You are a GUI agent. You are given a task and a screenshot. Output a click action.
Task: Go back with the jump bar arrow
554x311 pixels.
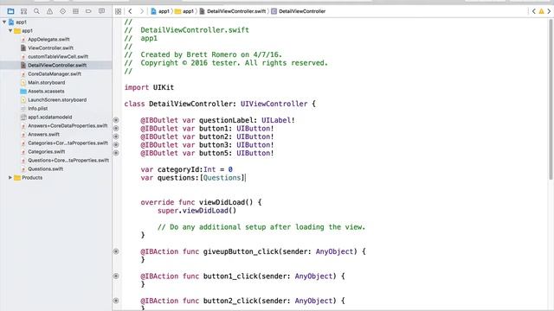pos(131,11)
